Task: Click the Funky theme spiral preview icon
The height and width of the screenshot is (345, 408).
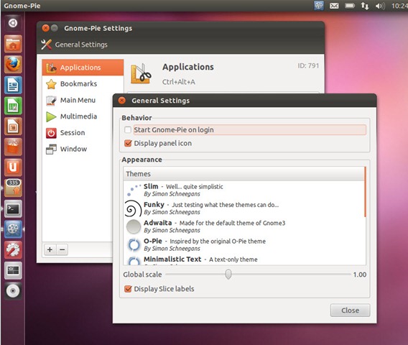Action: pos(133,208)
